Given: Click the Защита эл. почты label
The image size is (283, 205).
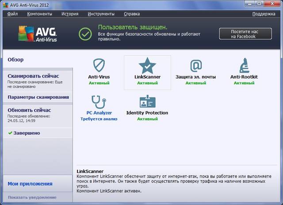Looking at the screenshot, I should click(195, 77).
